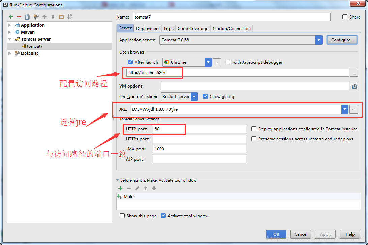Switch to the Startup/Connection tab
This screenshot has width=368, height=245.
232,28
